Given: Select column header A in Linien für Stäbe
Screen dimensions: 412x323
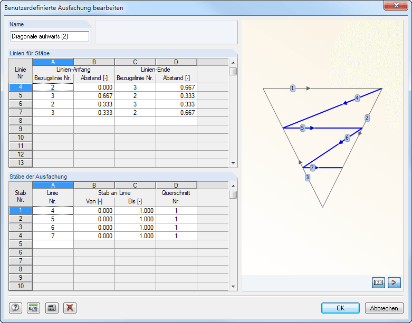Looking at the screenshot, I should [x=53, y=62].
